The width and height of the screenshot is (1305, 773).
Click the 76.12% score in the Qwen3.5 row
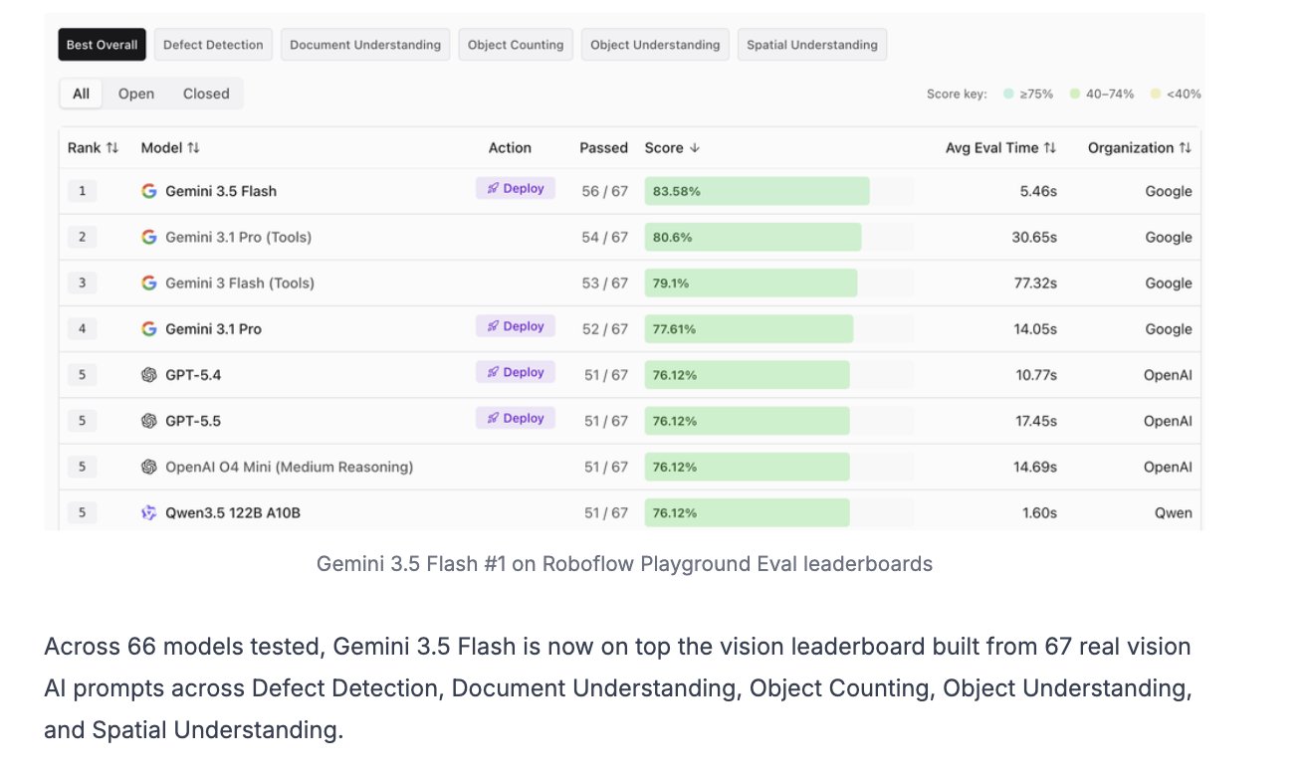pyautogui.click(x=675, y=513)
